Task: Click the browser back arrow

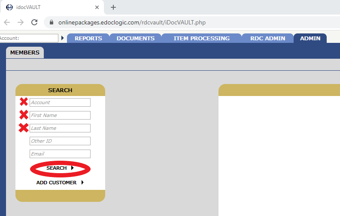Action: 7,22
